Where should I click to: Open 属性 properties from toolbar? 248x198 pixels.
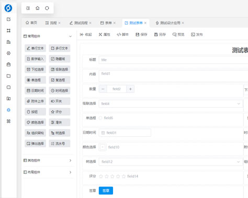tap(105, 34)
